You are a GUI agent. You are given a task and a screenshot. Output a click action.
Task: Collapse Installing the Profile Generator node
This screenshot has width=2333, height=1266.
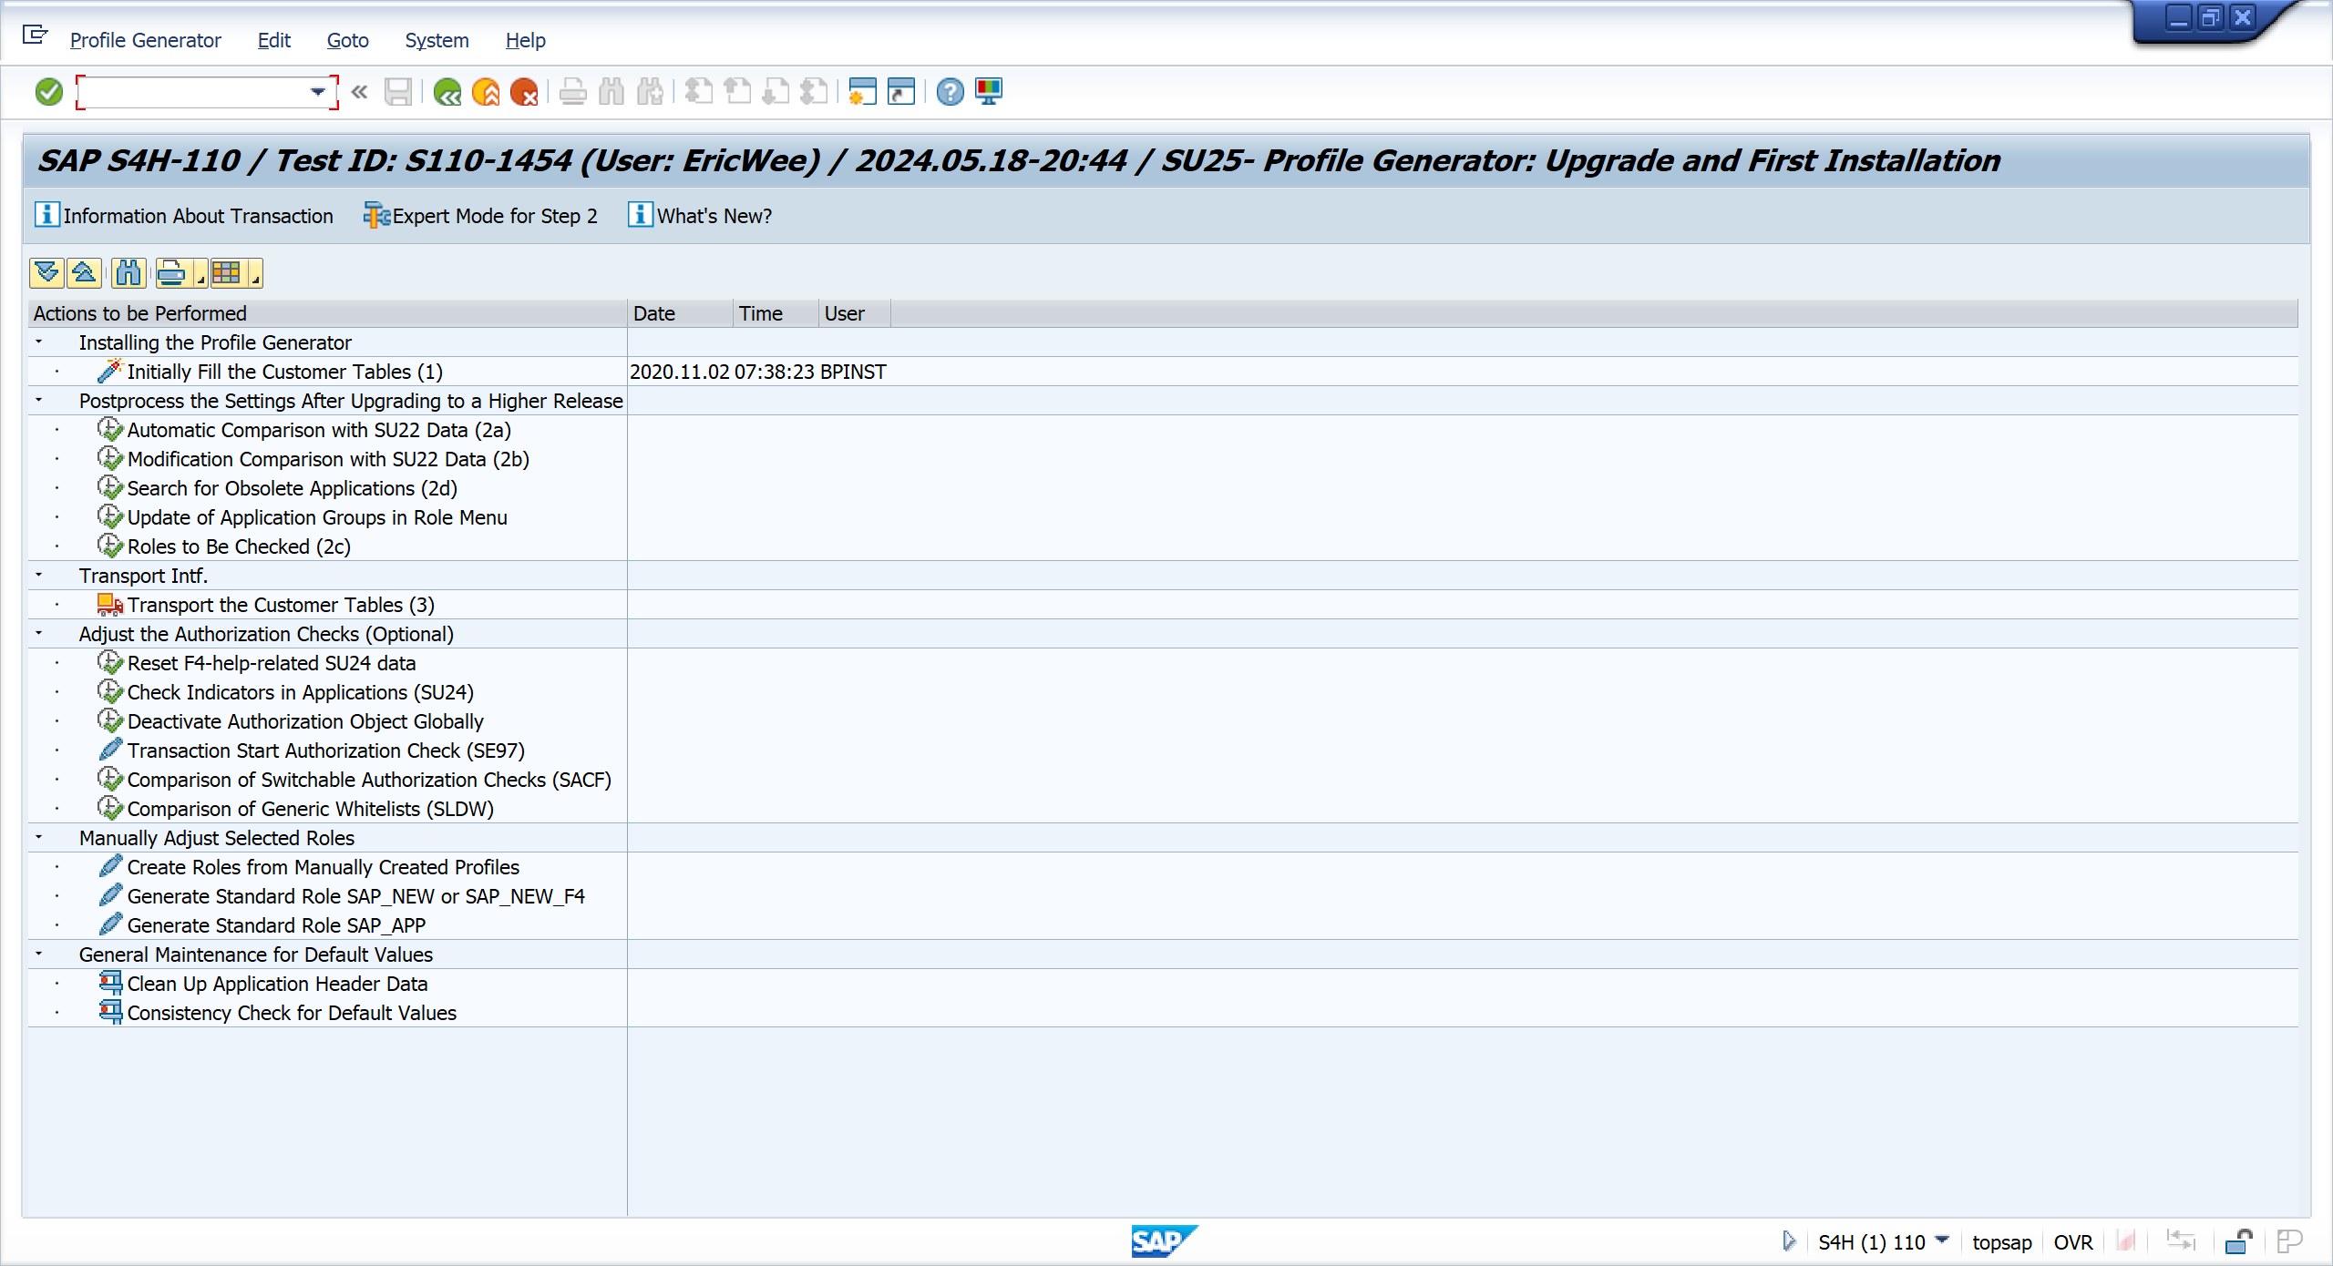click(39, 342)
